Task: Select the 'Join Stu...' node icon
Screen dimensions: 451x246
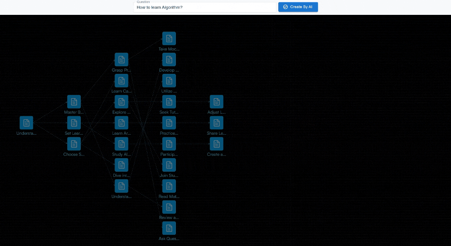Action: click(x=169, y=165)
